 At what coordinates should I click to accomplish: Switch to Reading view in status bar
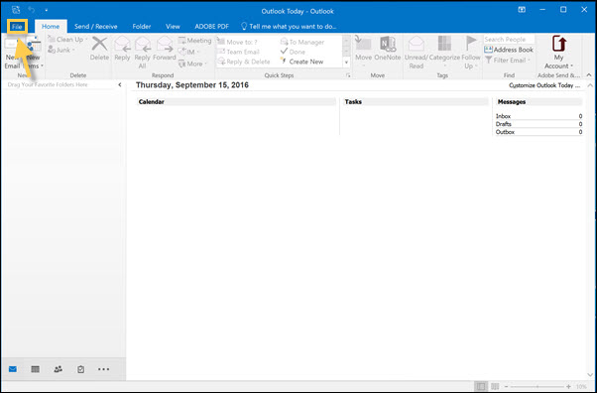click(x=495, y=386)
